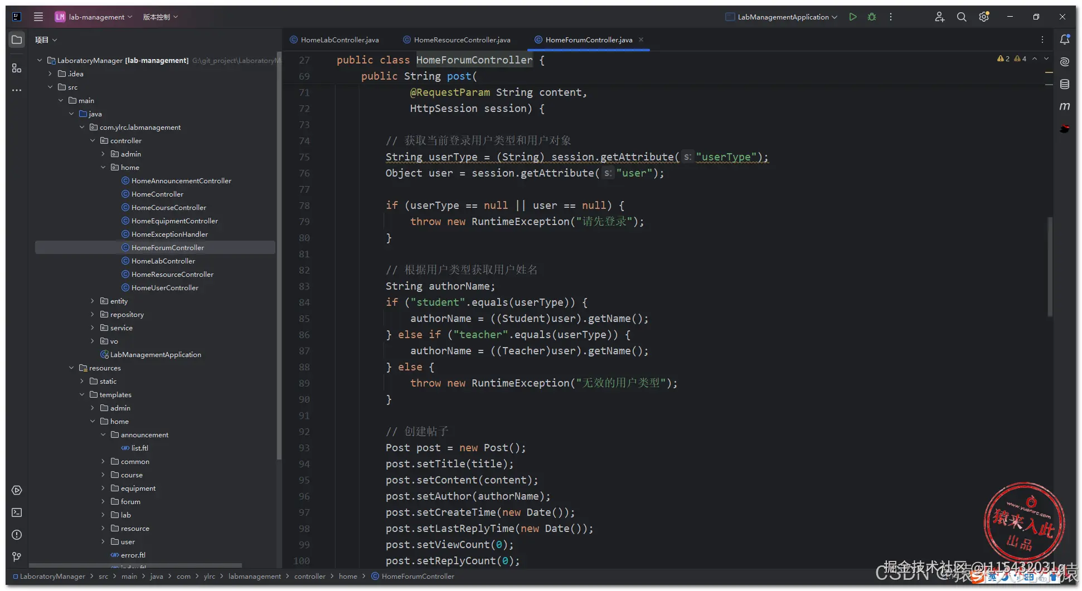Select list.ftl template file

coord(135,448)
